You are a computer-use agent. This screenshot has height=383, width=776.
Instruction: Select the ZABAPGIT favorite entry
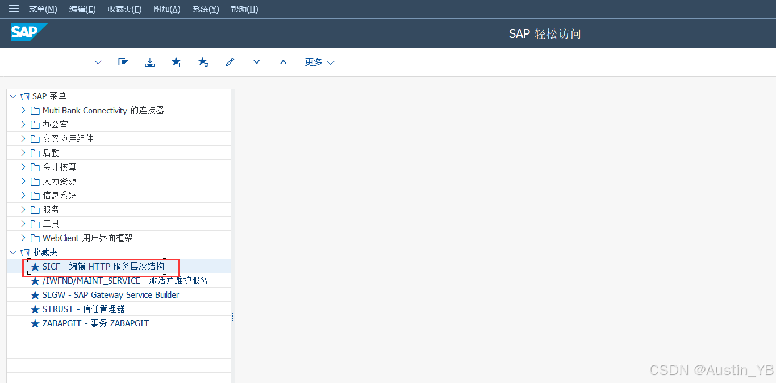point(95,323)
